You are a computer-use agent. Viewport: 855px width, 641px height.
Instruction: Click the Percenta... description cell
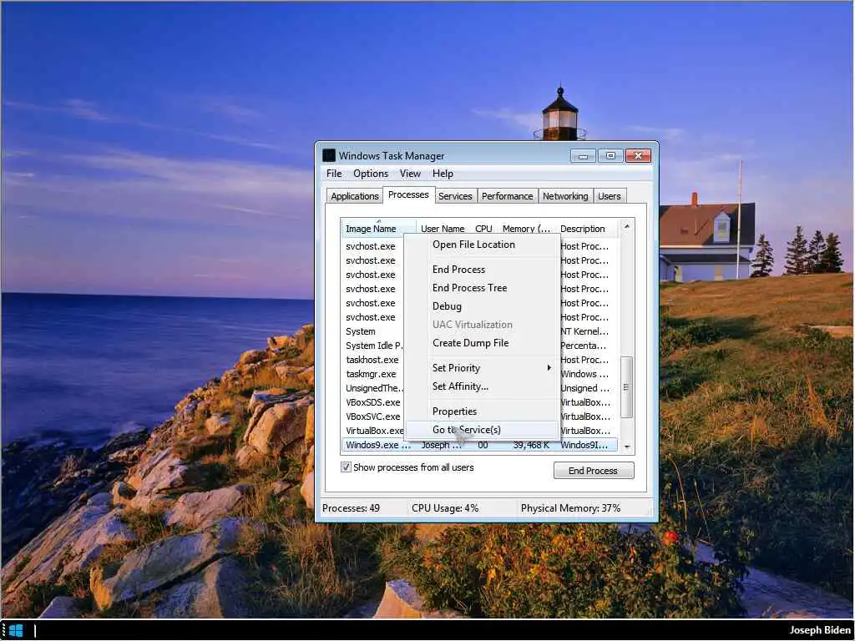(583, 346)
